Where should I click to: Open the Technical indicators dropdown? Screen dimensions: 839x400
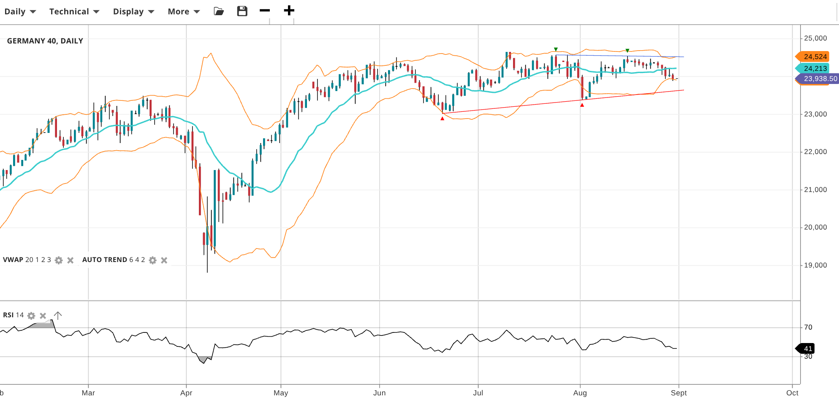[74, 11]
